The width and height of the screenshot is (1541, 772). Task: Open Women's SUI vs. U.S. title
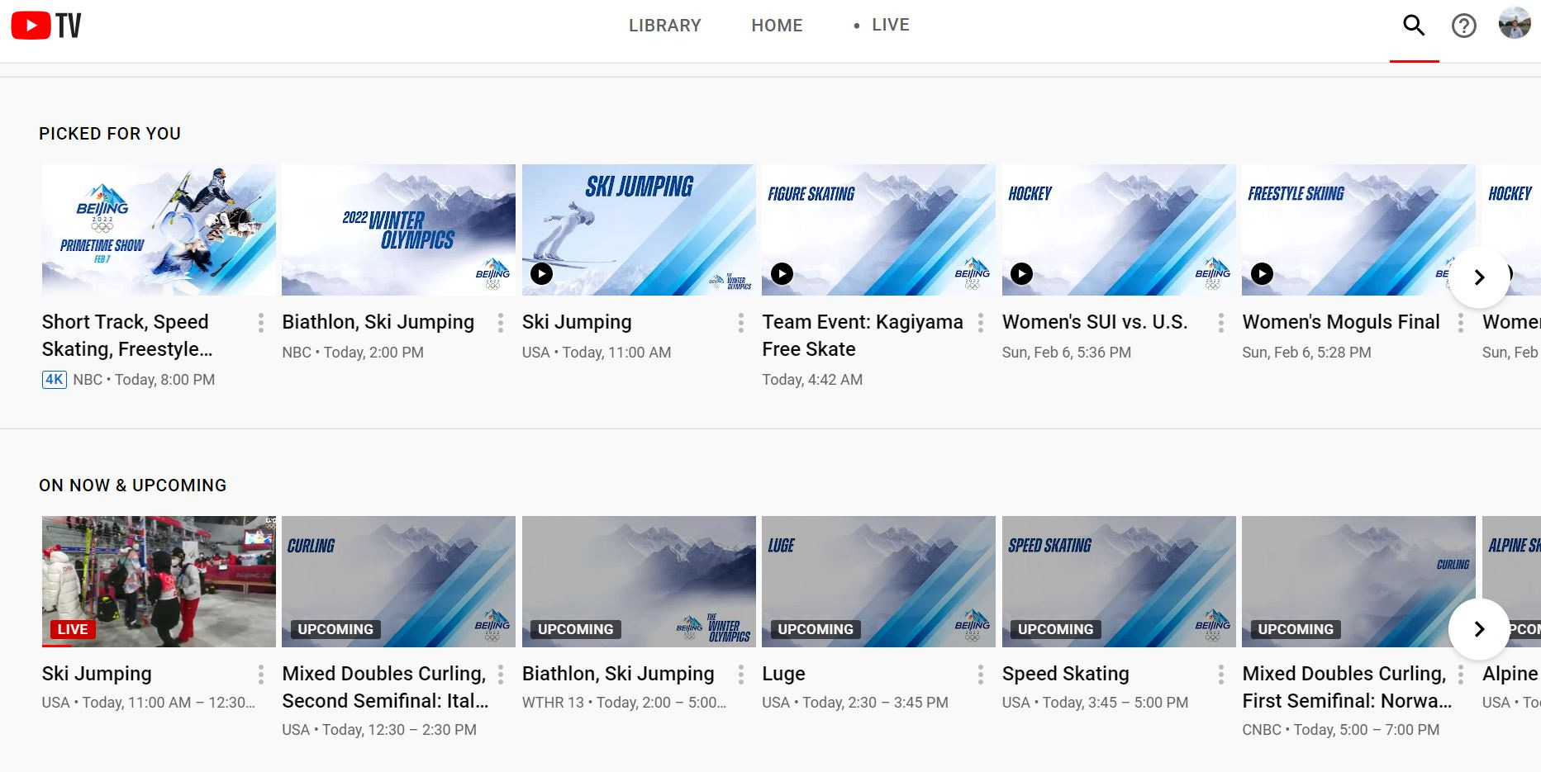tap(1095, 322)
